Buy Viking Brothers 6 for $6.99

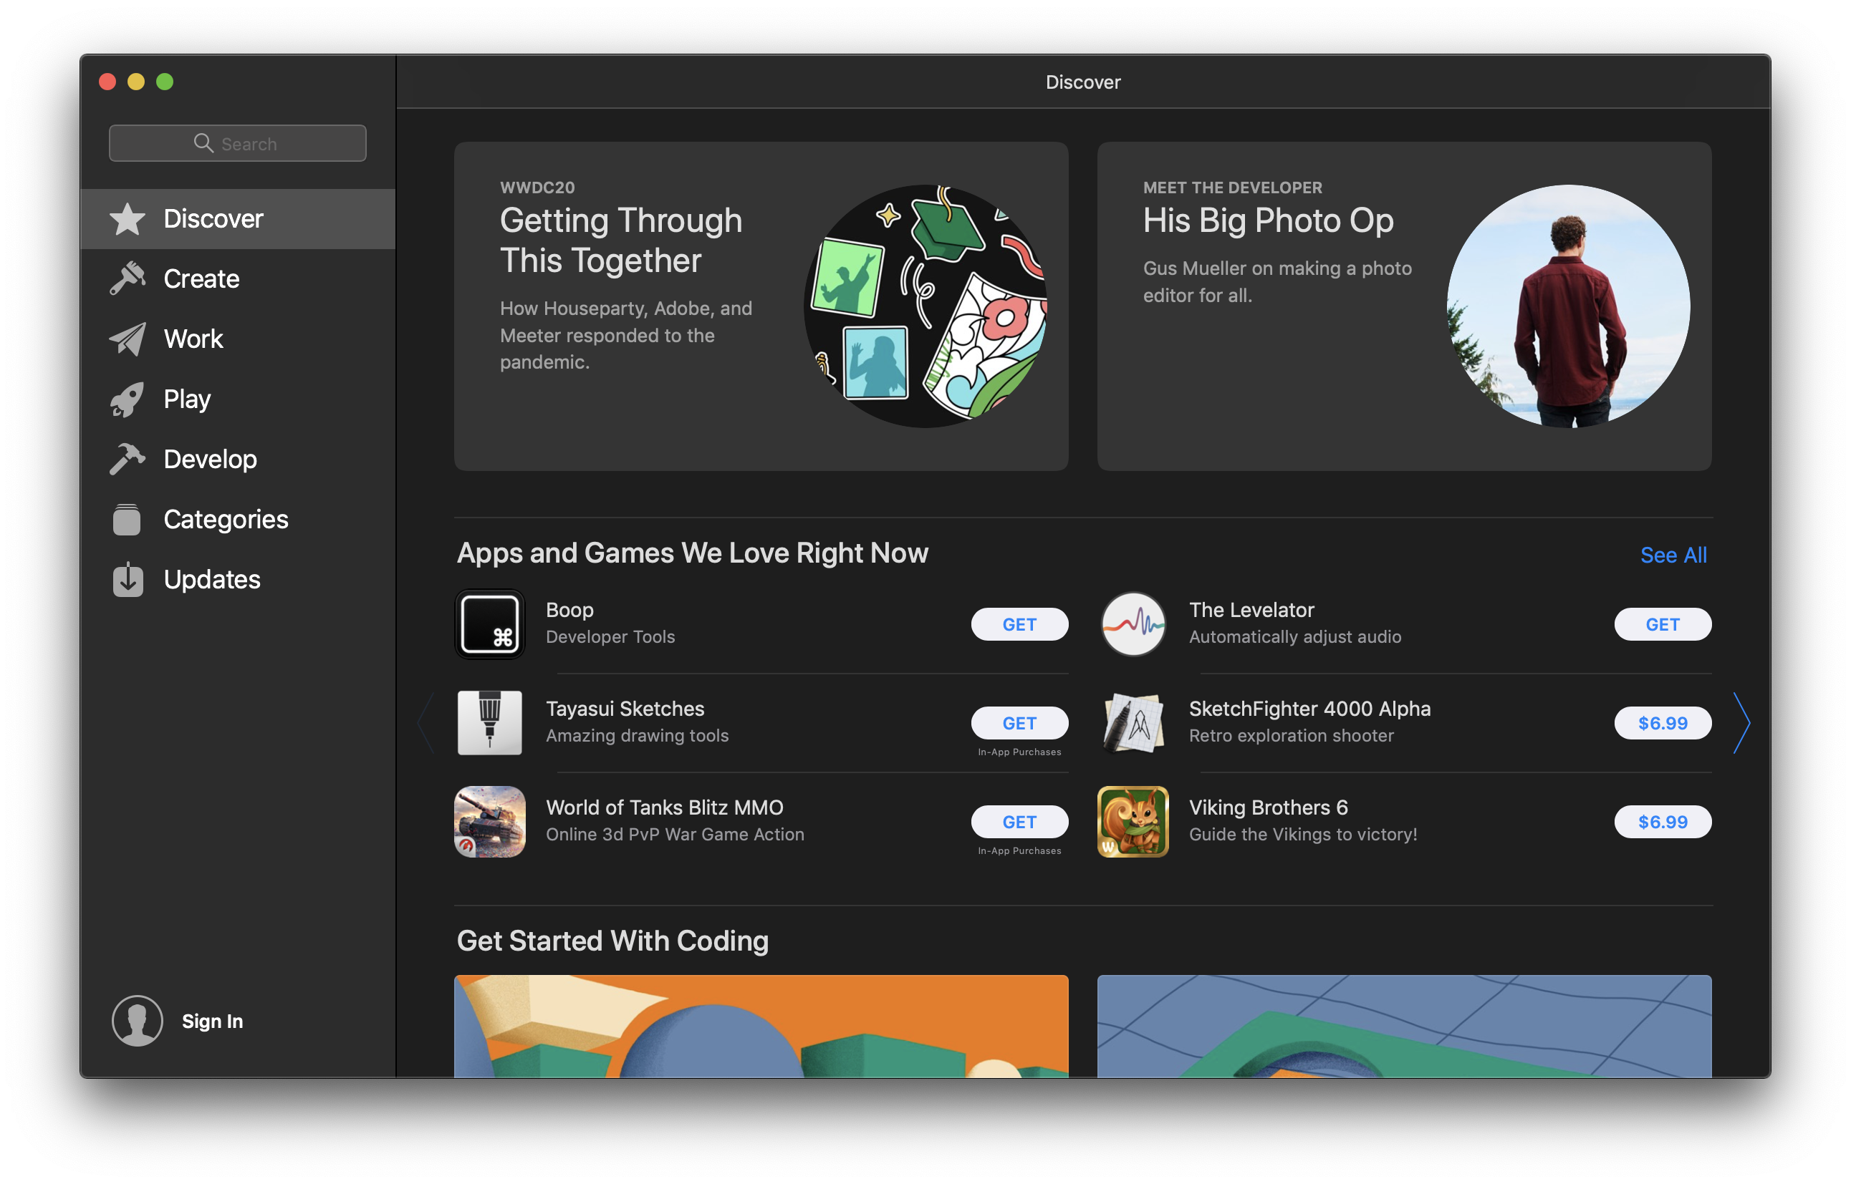coord(1663,822)
